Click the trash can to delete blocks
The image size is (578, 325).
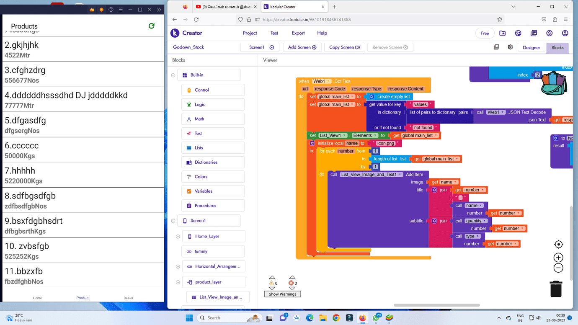(x=555, y=289)
